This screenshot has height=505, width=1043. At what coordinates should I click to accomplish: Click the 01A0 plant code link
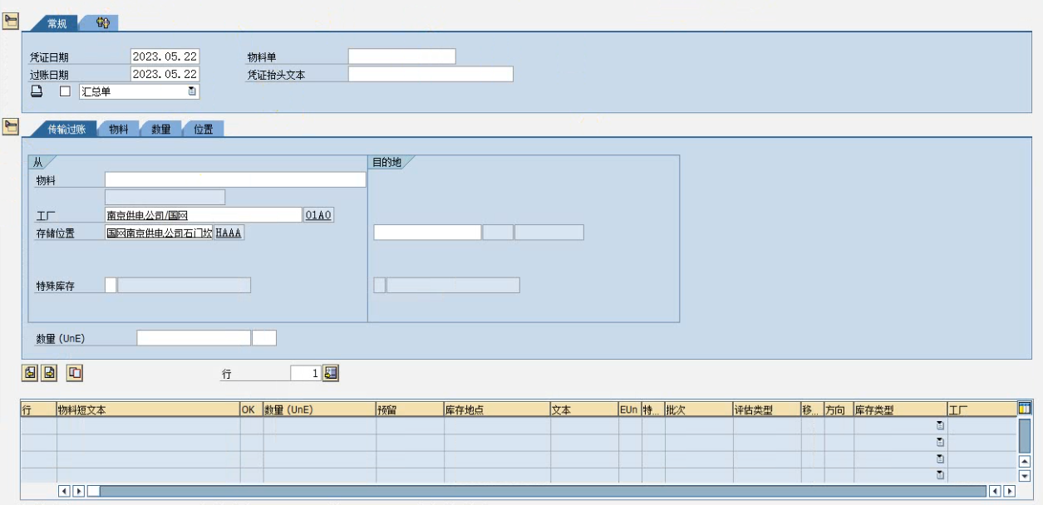[318, 215]
